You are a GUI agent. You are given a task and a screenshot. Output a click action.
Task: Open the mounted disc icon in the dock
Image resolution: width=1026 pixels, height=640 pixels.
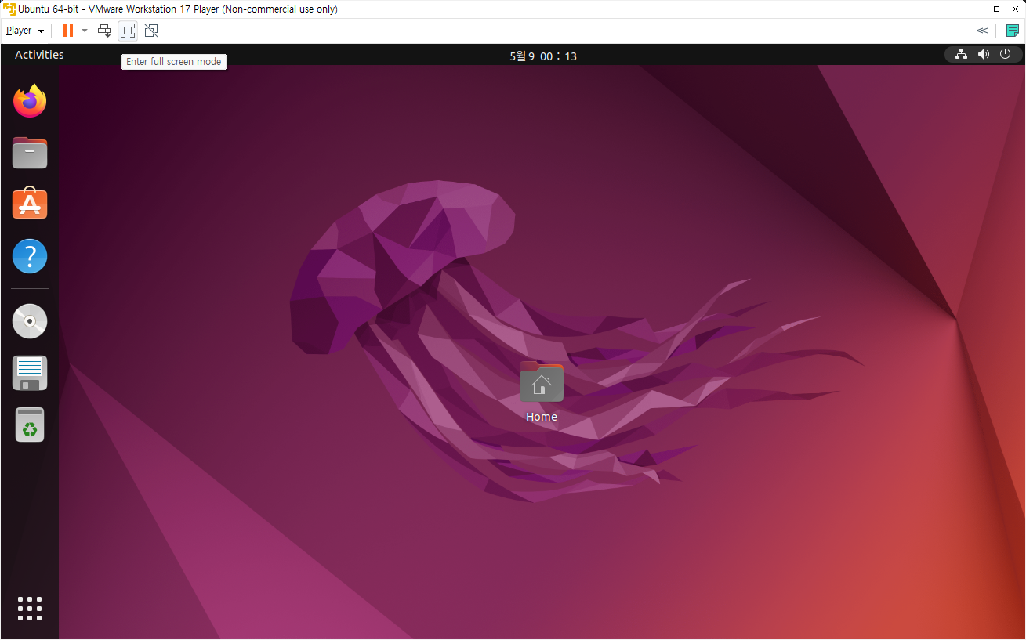pos(30,321)
